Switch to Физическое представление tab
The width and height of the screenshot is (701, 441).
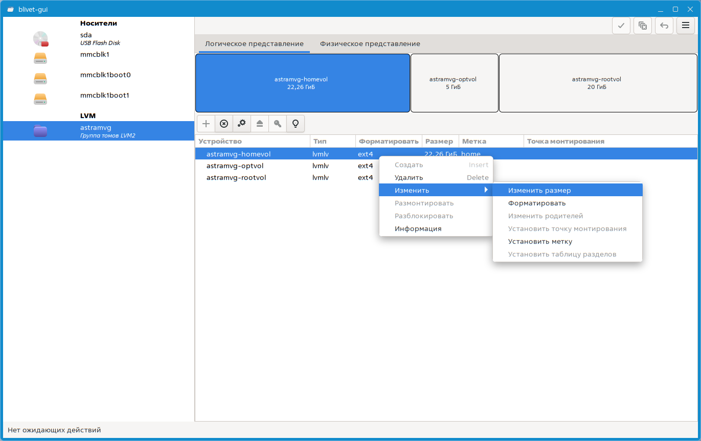coord(370,44)
